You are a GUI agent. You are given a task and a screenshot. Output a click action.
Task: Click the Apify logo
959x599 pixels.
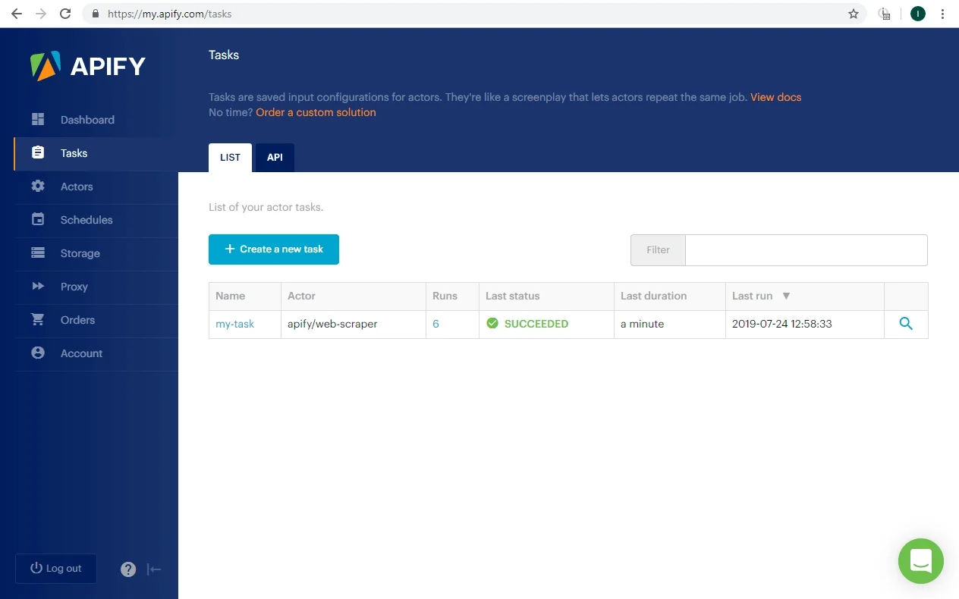[x=88, y=66]
